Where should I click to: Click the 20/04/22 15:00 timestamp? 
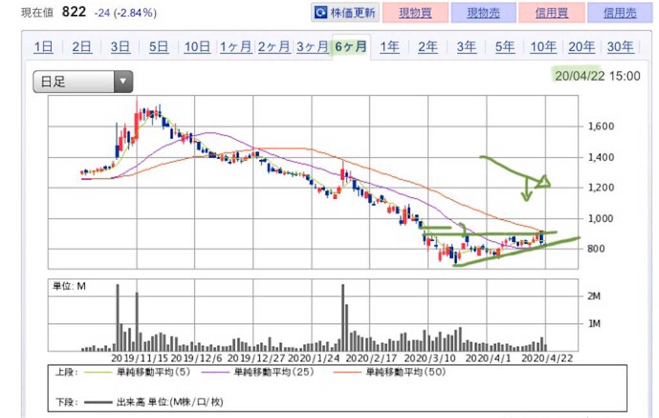[x=597, y=76]
